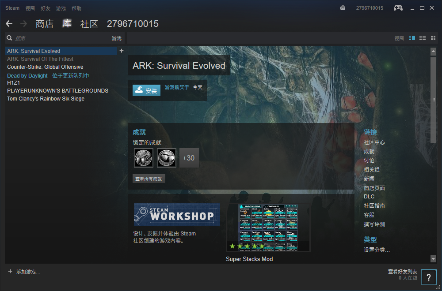Open the 新闻 link
Image resolution: width=442 pixels, height=291 pixels.
coord(369,179)
